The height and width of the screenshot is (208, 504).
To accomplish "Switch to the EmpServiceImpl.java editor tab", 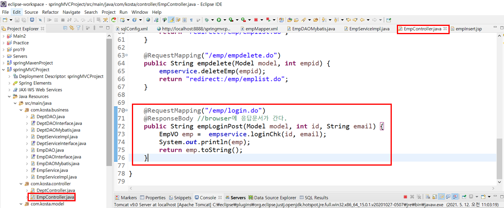I will 366,29.
